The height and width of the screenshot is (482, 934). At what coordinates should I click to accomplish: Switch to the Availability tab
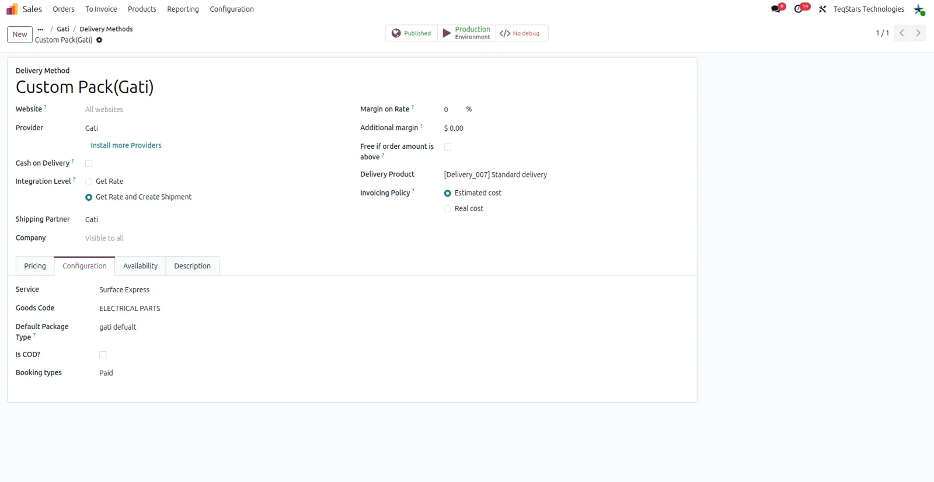coord(140,266)
